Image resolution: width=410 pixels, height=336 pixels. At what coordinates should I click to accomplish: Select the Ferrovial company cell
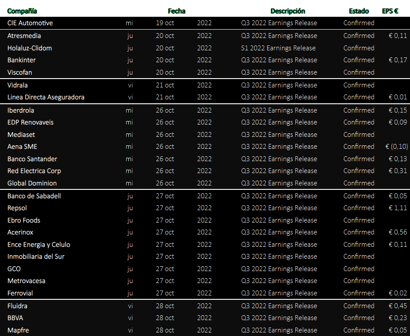[20, 293]
